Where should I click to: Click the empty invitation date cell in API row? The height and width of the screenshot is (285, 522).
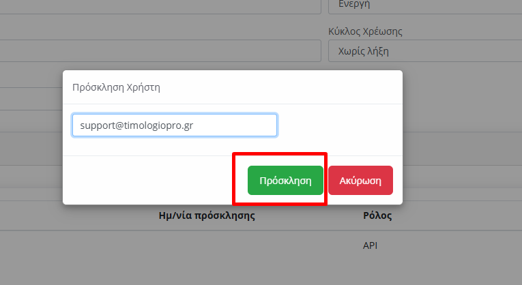coord(207,245)
